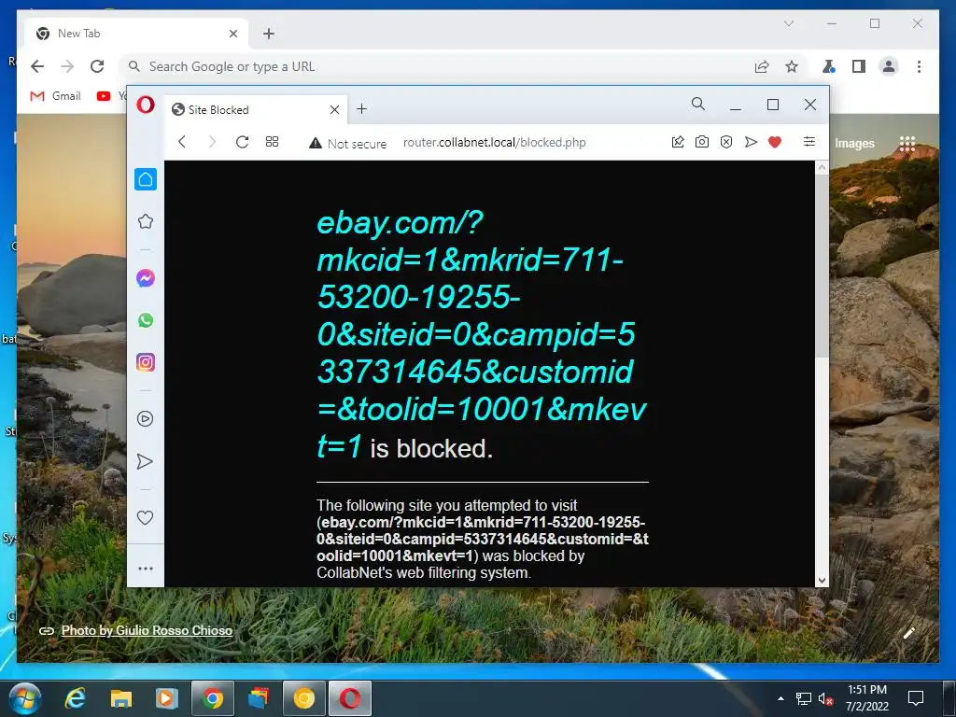Open Google apps grid in Chrome
Viewport: 956px width, 717px height.
click(907, 143)
